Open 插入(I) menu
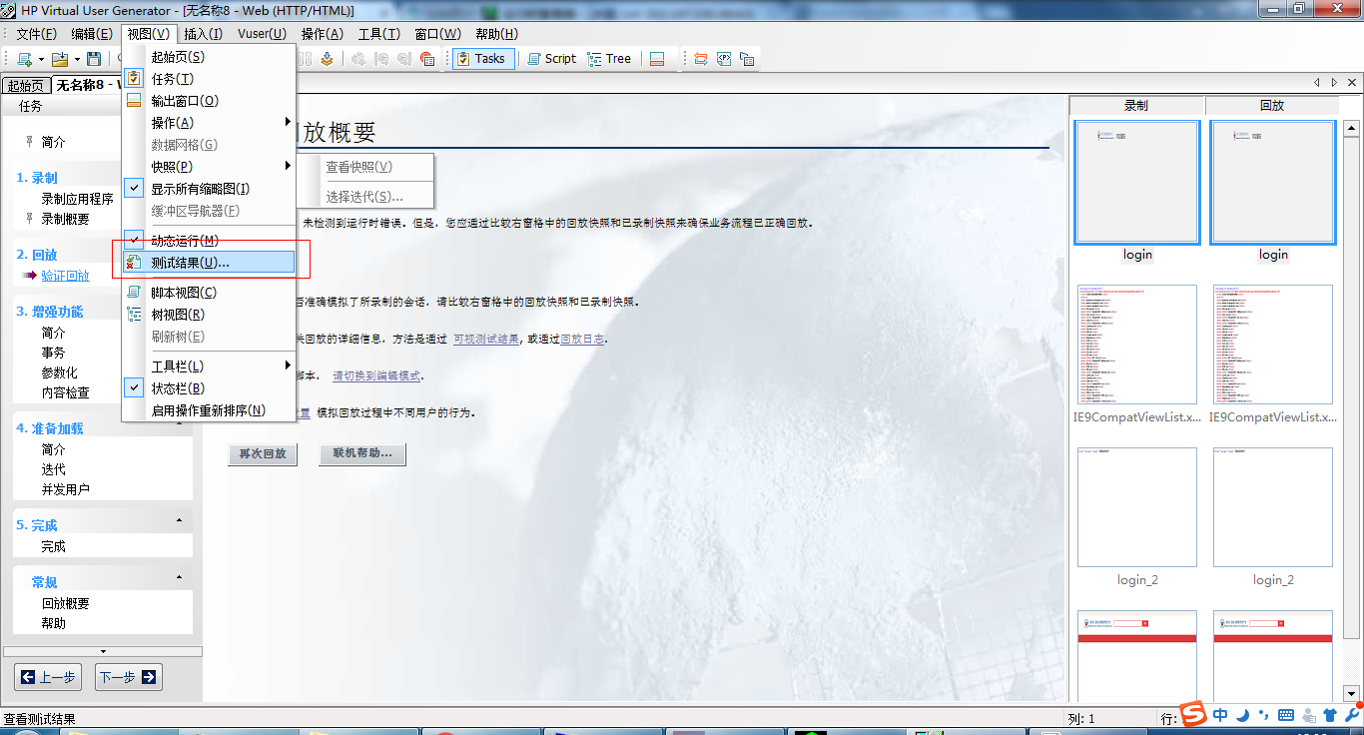Image resolution: width=1364 pixels, height=735 pixels. (x=204, y=34)
